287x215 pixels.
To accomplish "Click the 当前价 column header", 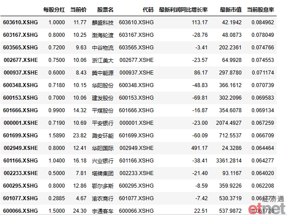I will (x=78, y=10).
